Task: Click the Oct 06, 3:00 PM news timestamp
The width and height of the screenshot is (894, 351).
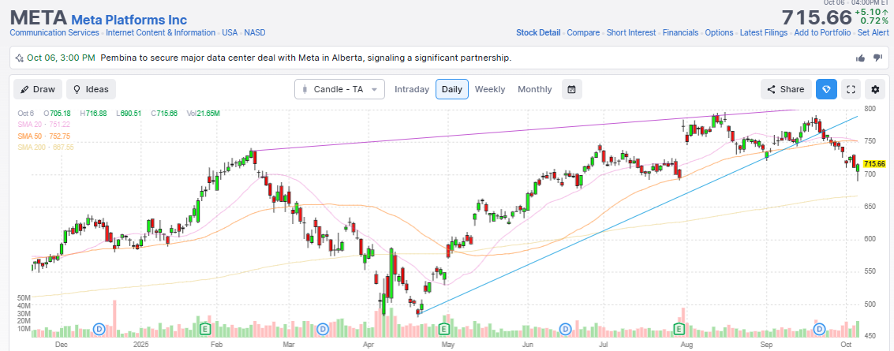Action: (61, 58)
